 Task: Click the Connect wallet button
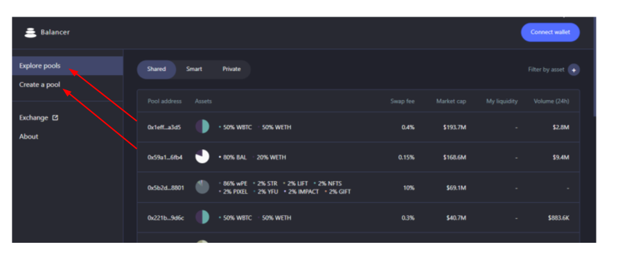(550, 33)
